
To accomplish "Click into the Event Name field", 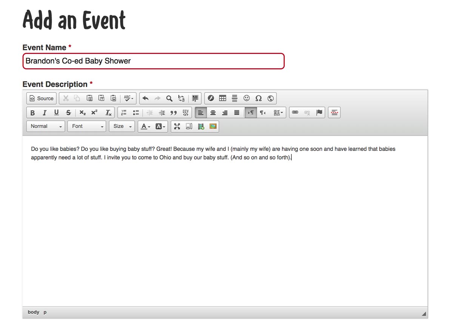I will coord(153,61).
